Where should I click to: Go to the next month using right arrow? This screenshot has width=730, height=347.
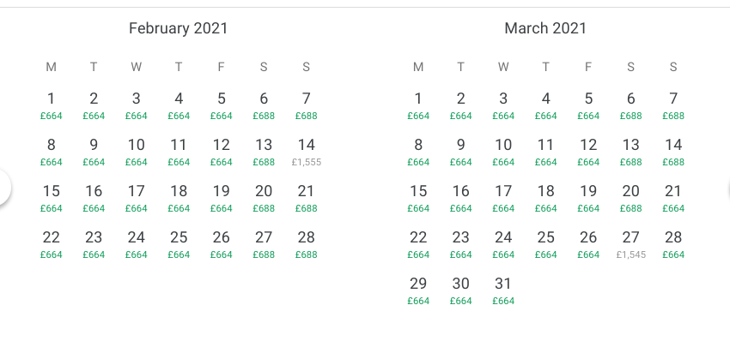click(727, 188)
